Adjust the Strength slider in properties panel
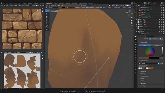The image size is (165, 93). click(x=154, y=39)
